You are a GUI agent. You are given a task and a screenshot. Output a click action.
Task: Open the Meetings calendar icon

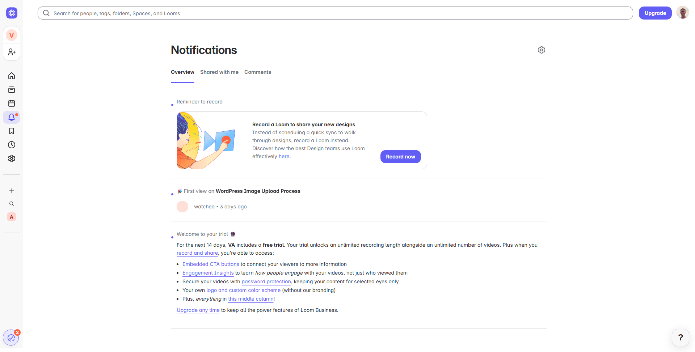point(12,103)
